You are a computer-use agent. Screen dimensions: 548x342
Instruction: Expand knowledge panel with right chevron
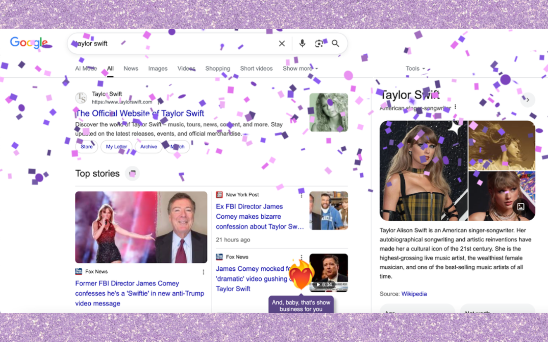(527, 100)
